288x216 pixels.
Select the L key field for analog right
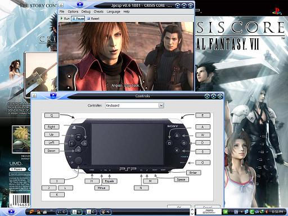click(65, 188)
